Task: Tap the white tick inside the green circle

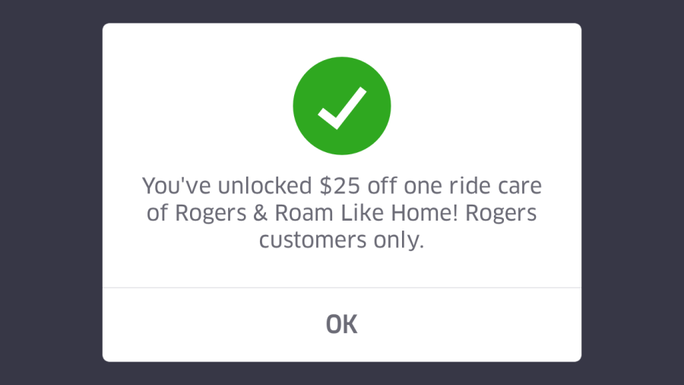Action: 341,108
